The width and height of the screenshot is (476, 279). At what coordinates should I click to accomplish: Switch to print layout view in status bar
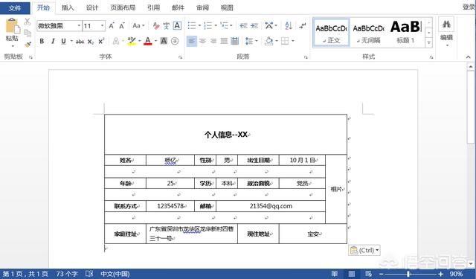point(351,274)
